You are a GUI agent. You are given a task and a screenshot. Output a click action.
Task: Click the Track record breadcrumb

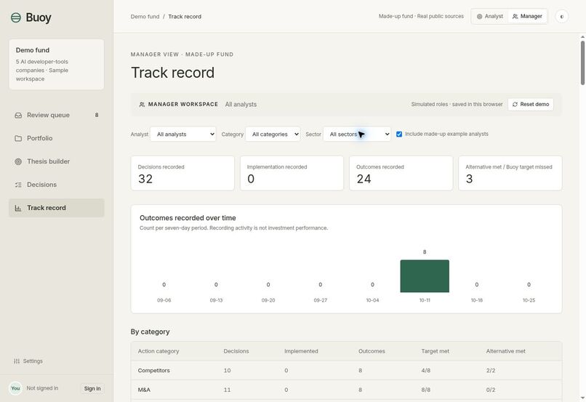185,17
